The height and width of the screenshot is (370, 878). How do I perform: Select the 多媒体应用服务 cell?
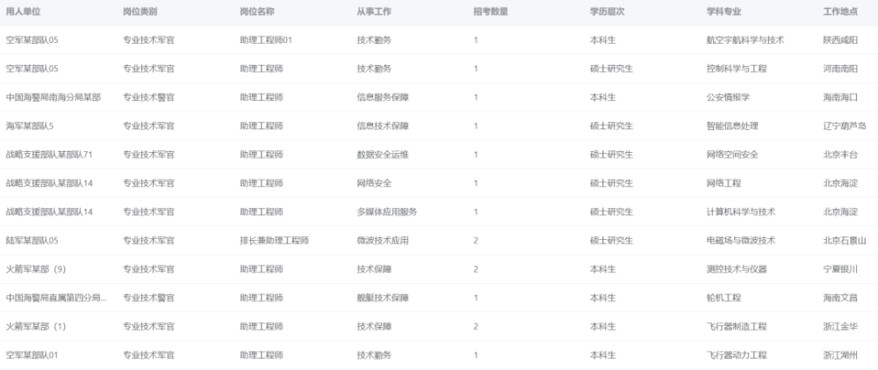(386, 212)
